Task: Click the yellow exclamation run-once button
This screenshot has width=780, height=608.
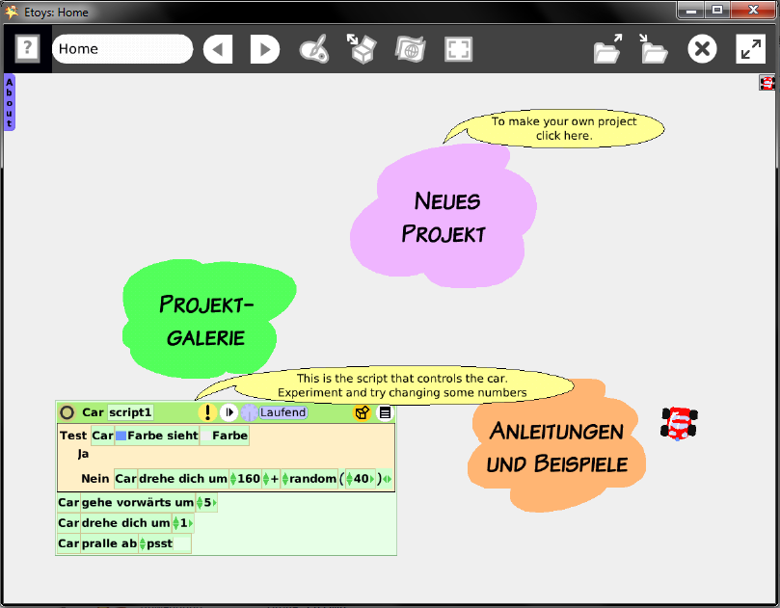Action: click(207, 412)
